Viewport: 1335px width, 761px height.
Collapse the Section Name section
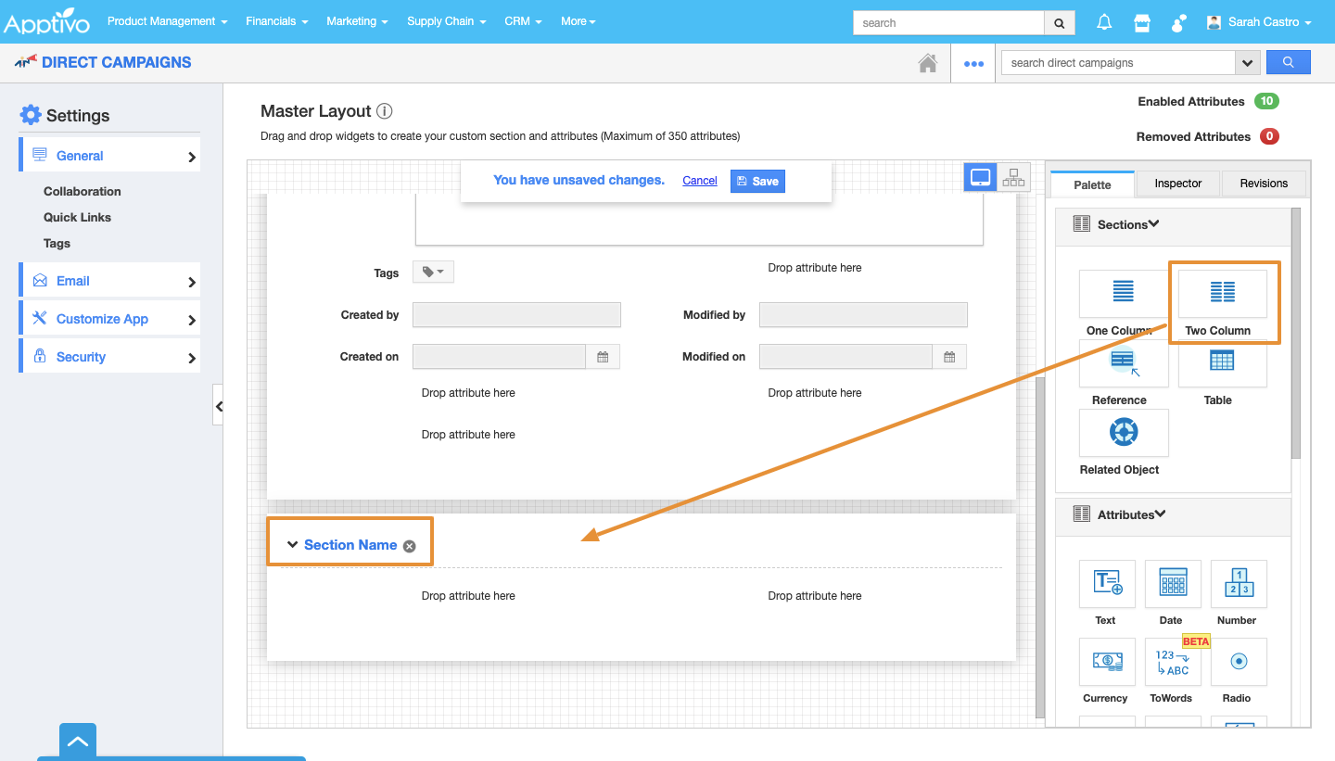(293, 545)
